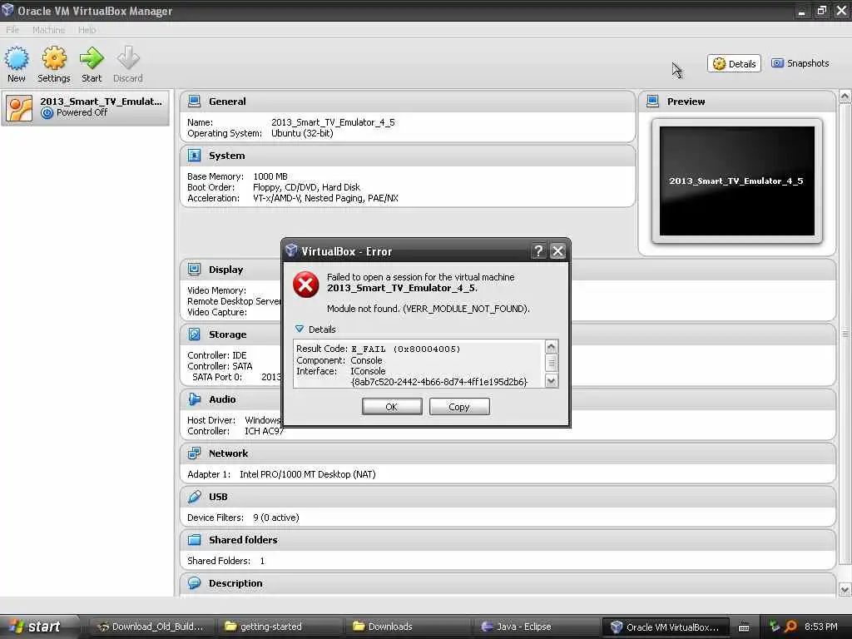Image resolution: width=852 pixels, height=639 pixels.
Task: Click the main details pane scroll down arrow
Action: pos(845,589)
